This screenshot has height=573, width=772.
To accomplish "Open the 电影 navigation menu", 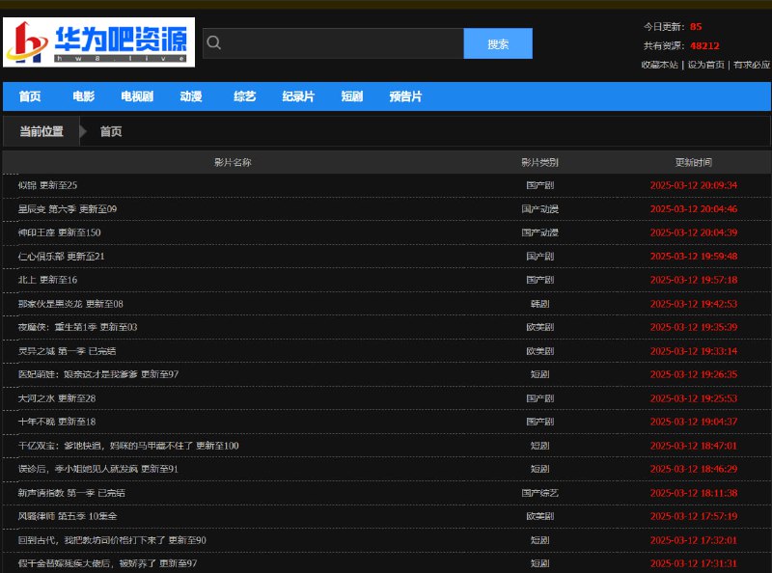I will tap(82, 95).
